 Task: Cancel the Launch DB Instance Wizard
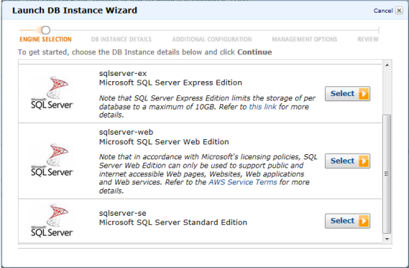(x=383, y=10)
